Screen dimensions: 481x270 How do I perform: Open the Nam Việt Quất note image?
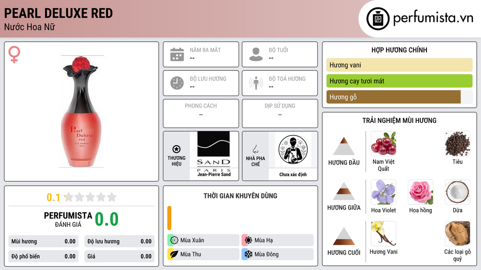coord(383,143)
